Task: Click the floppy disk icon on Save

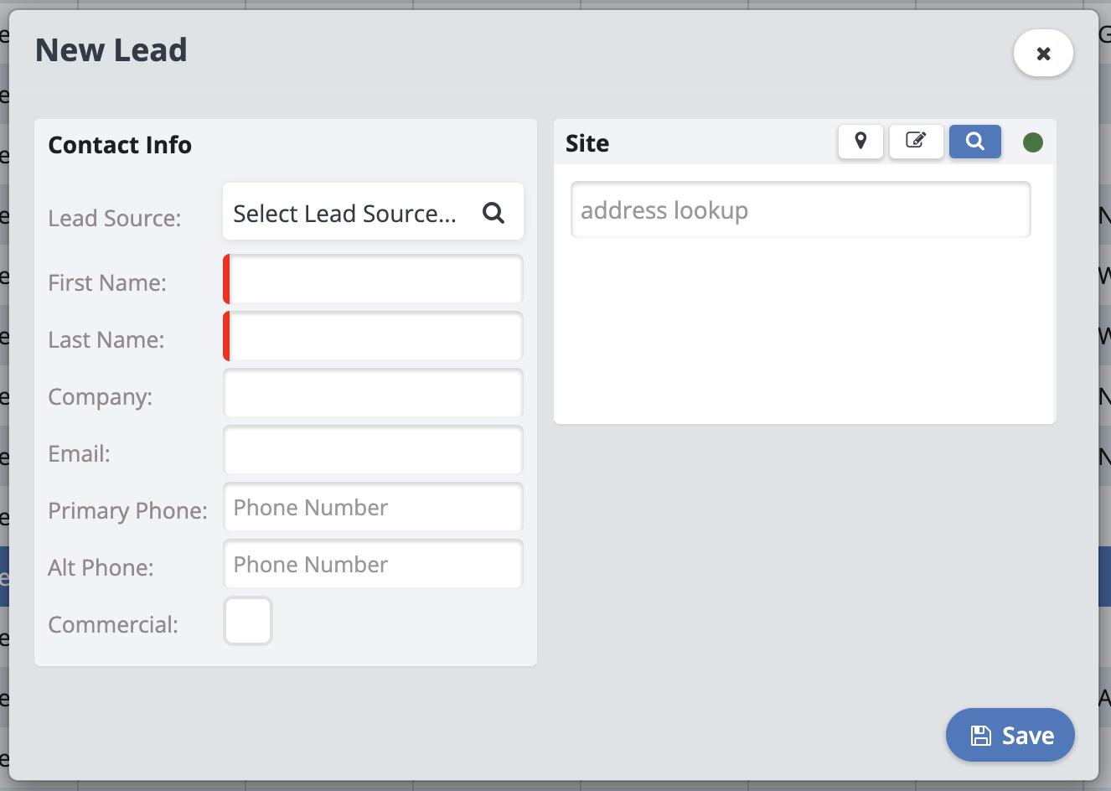Action: point(980,736)
